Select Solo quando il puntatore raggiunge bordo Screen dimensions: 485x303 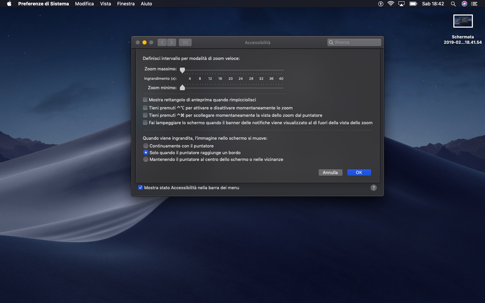tap(146, 153)
